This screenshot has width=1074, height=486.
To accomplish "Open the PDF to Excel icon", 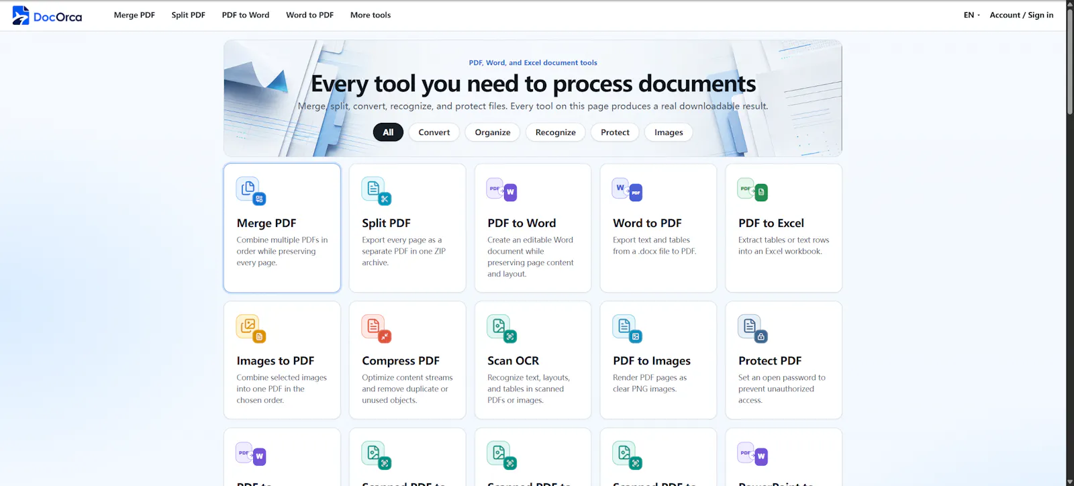I will pyautogui.click(x=753, y=191).
